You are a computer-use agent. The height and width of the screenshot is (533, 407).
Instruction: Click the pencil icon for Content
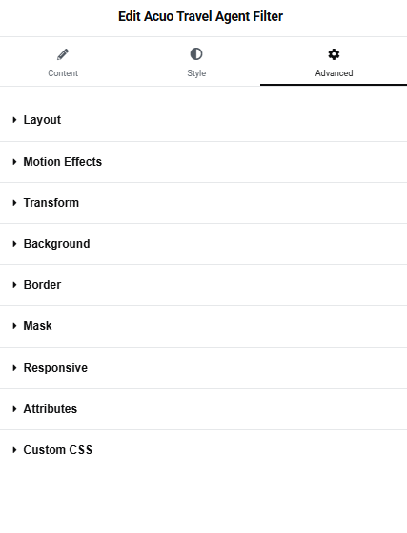[63, 54]
